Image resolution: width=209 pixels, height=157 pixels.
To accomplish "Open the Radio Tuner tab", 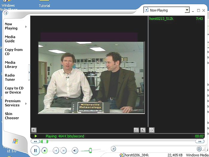I will pos(10,77).
